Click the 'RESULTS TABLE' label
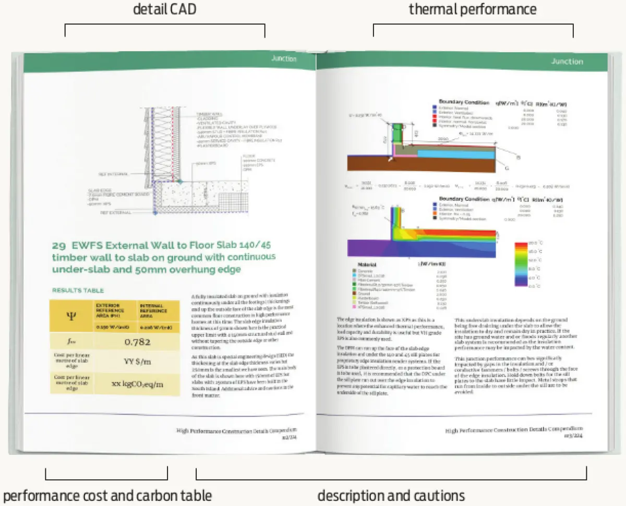Viewport: 626px width, 506px height. [x=78, y=291]
